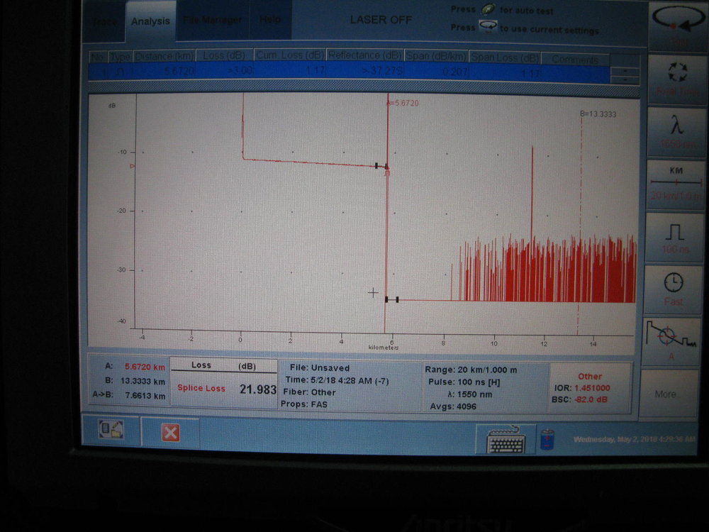Switch to the Analysis tab
The height and width of the screenshot is (532, 709).
coord(150,21)
